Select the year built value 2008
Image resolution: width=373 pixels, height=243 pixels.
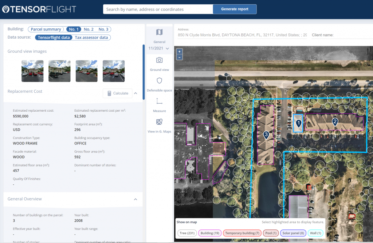tap(79, 221)
